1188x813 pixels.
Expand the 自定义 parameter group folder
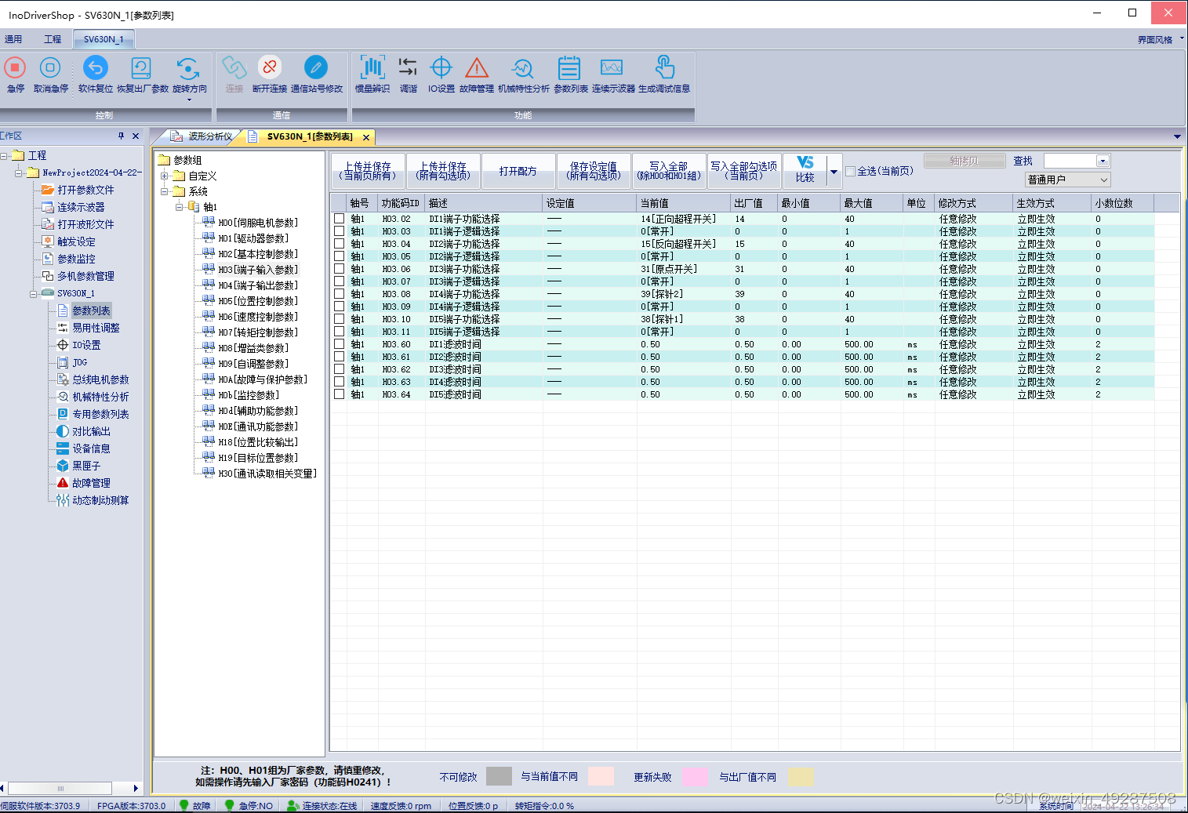[x=165, y=176]
